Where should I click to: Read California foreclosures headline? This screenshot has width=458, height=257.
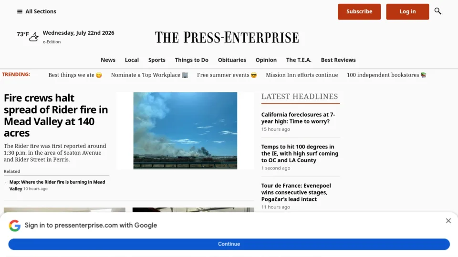(298, 118)
